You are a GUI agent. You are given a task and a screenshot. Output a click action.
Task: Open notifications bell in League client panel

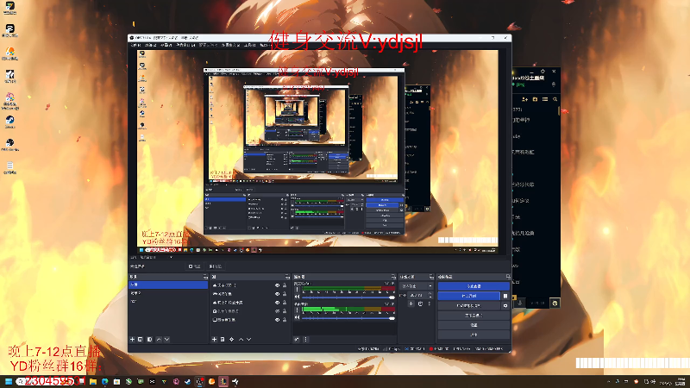554,84
